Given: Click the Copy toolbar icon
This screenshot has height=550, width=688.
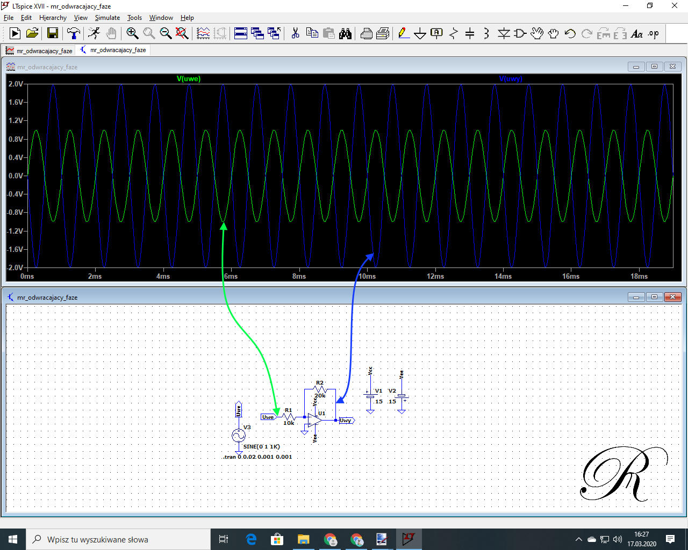Looking at the screenshot, I should point(312,33).
